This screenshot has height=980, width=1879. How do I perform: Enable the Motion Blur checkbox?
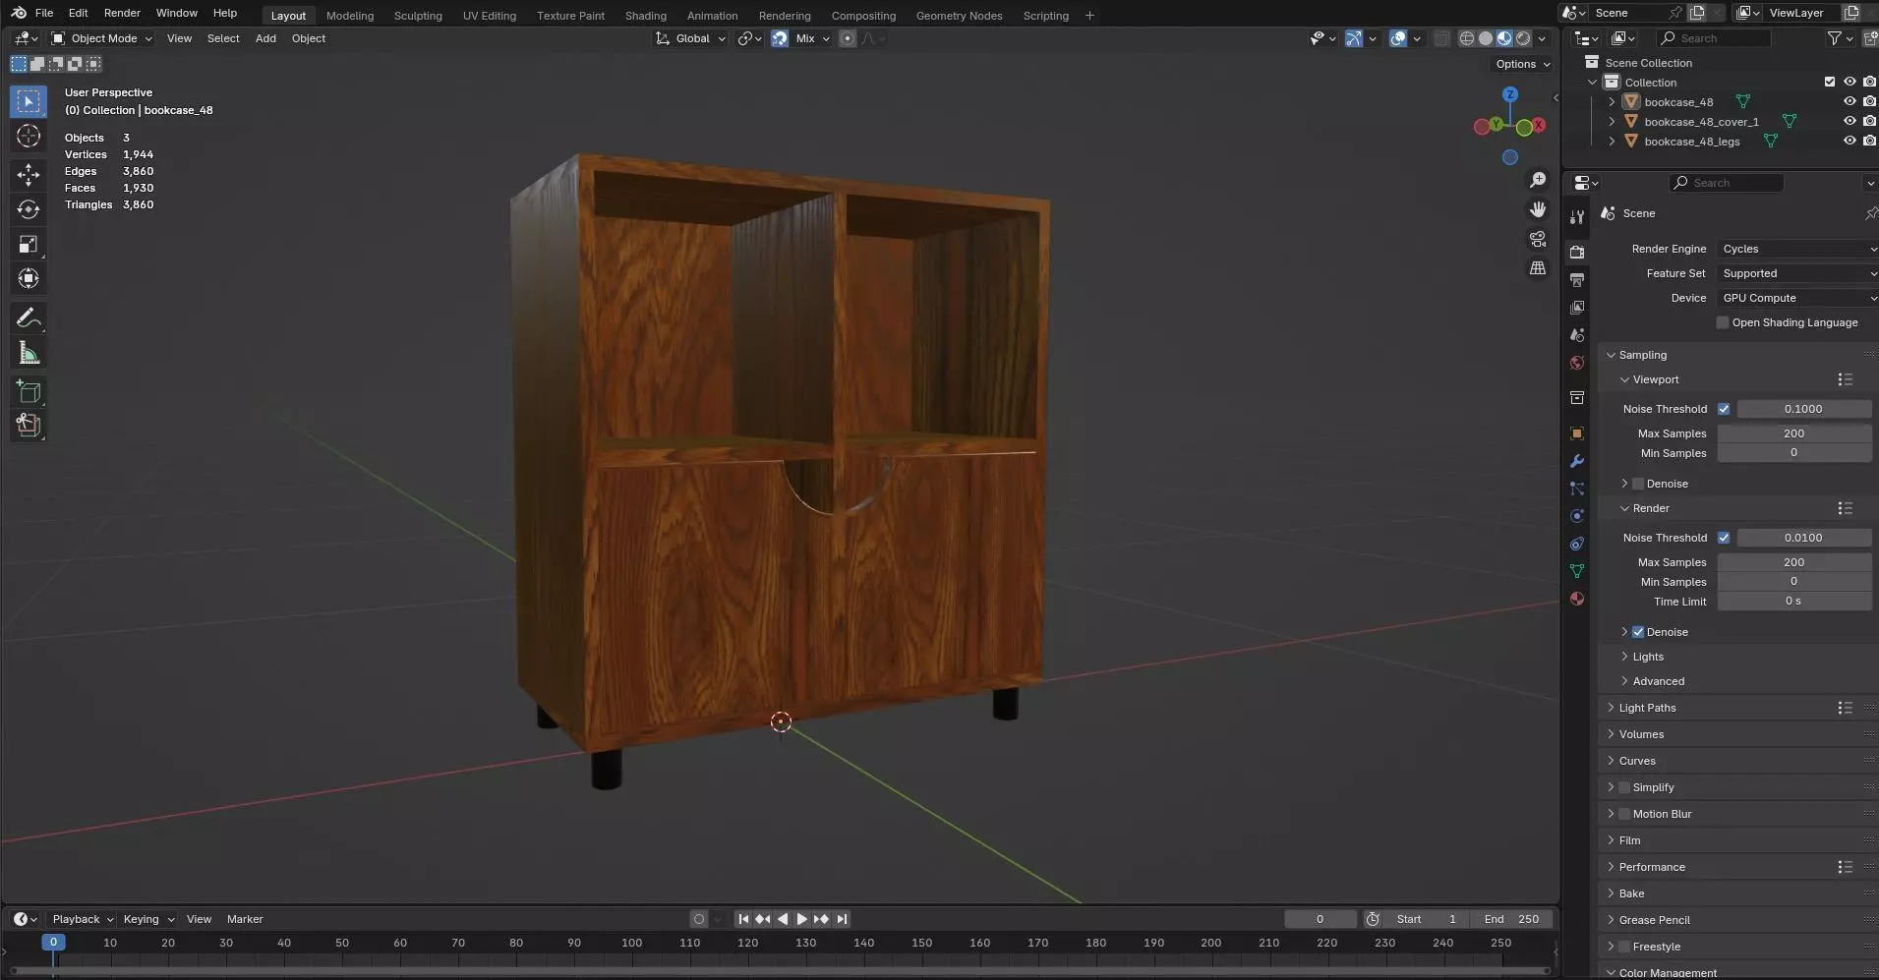[1624, 814]
